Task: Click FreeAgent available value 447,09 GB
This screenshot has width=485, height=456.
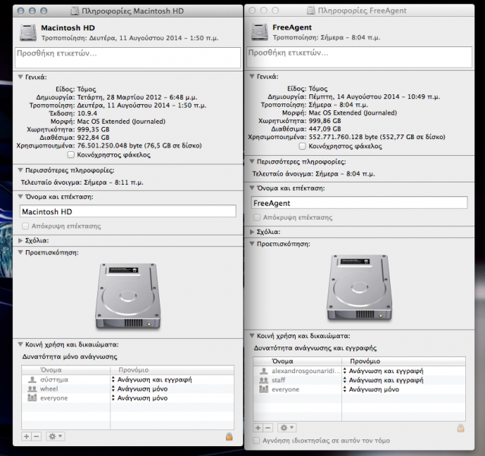Action: (325, 129)
